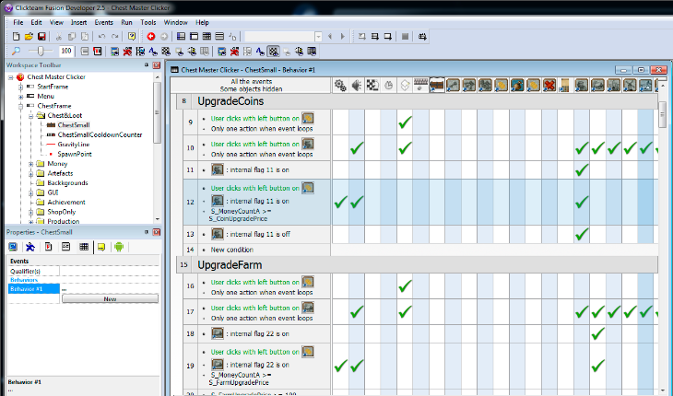673x396 pixels.
Task: Open the Values properties tab icon
Action: (65, 247)
